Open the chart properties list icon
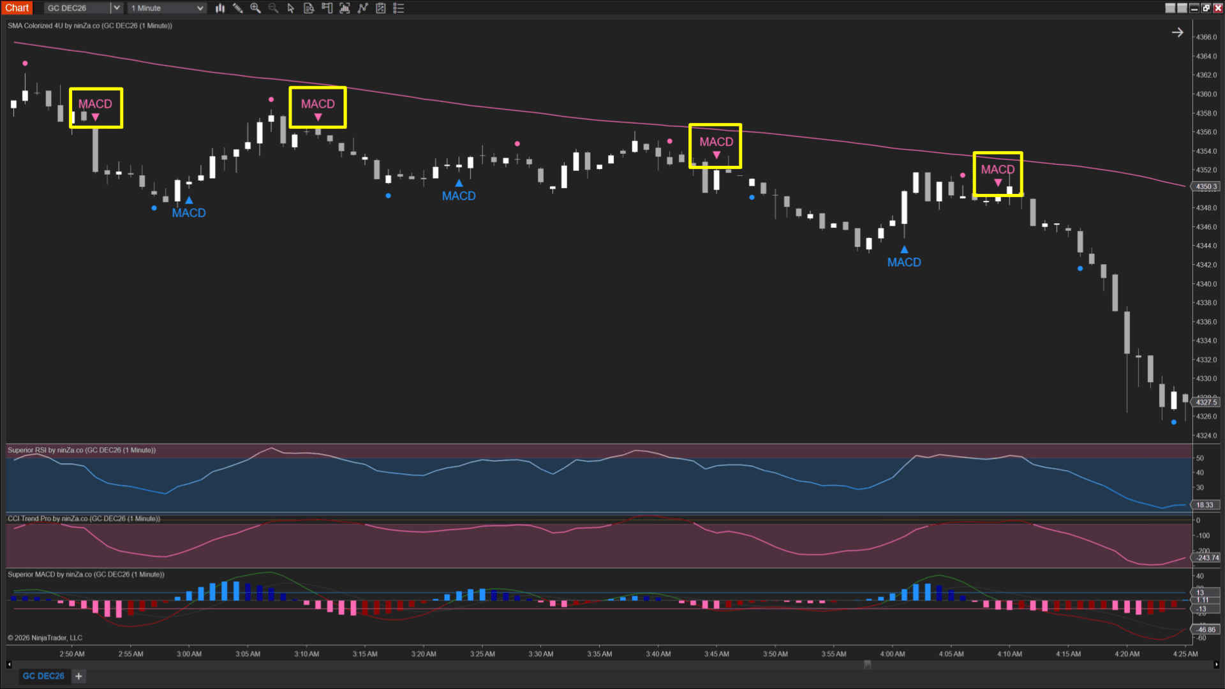 (399, 8)
